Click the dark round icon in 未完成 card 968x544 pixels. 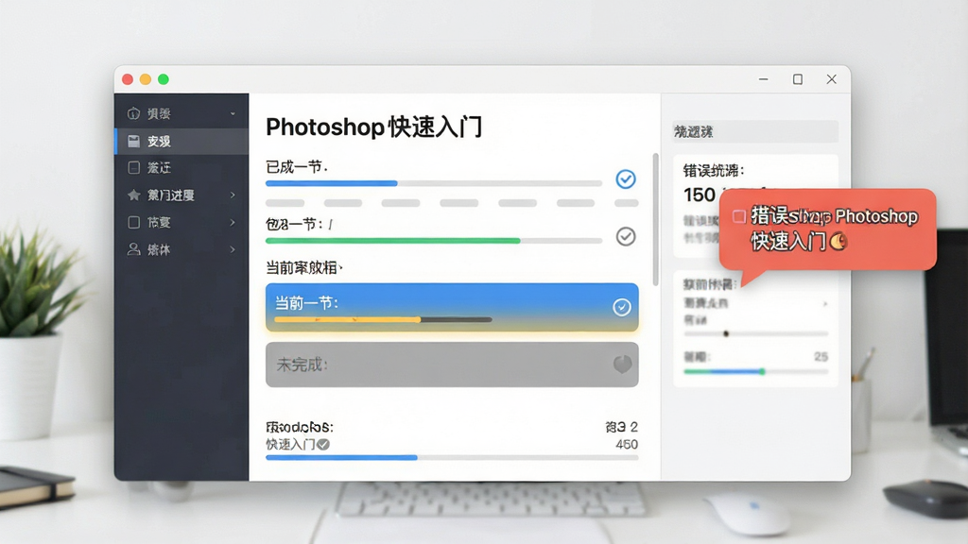[622, 364]
